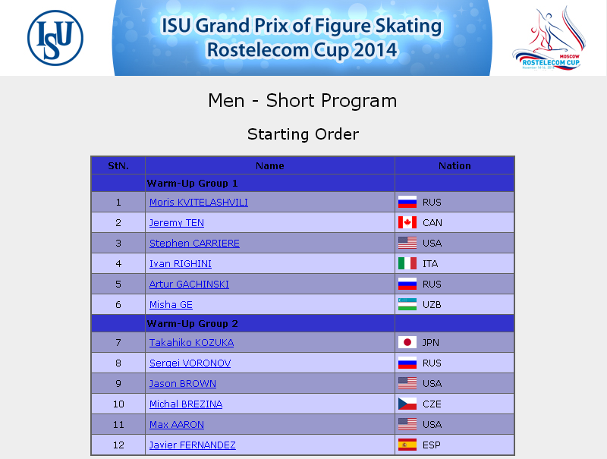
Task: Click the Canadian flag next to CAN
Action: click(407, 222)
